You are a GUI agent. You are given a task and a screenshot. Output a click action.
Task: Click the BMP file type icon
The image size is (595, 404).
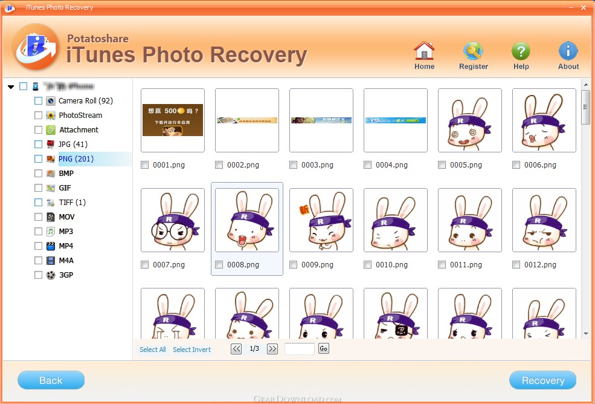point(51,174)
